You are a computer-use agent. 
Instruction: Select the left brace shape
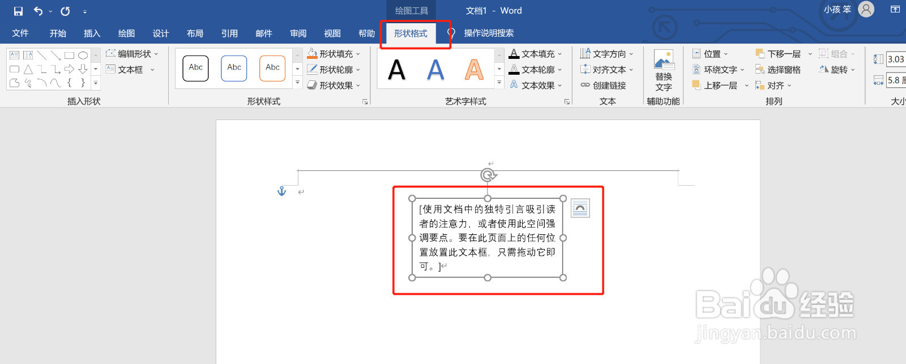69,83
